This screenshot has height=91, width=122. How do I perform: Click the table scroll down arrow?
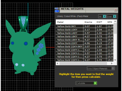(x=115, y=60)
